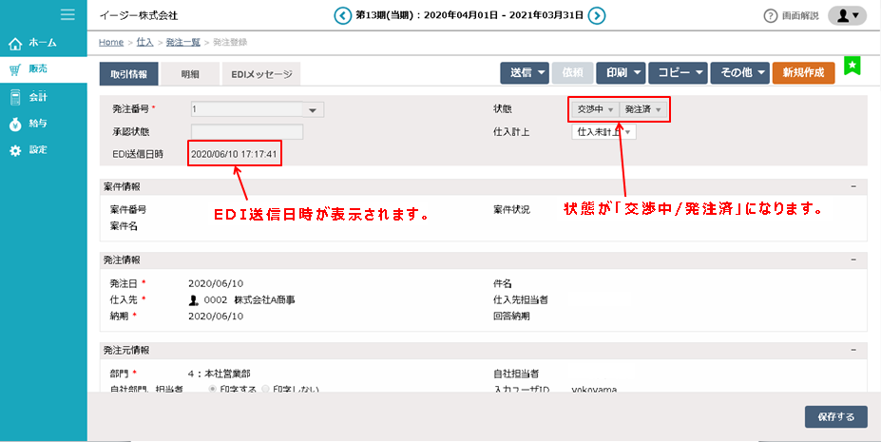Go to next fiscal period arrow
This screenshot has height=442, width=881.
(596, 15)
